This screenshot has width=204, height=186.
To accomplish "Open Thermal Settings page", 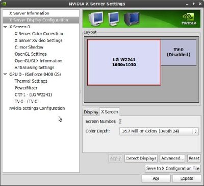I will [31, 81].
